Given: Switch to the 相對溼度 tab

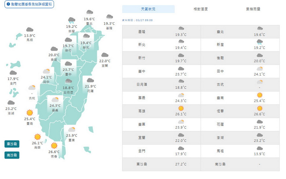Looking at the screenshot, I should point(201,9).
